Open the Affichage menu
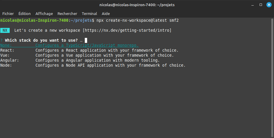 (x=44, y=14)
